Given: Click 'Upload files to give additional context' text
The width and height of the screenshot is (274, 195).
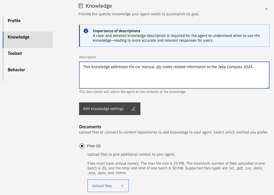Looking at the screenshot, I should click(x=131, y=154).
